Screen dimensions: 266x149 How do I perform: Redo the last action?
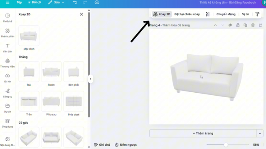pos(85,2)
